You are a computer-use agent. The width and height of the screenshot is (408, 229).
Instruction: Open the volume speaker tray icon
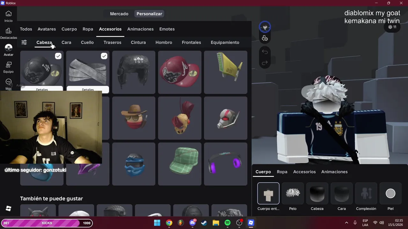coord(382,223)
